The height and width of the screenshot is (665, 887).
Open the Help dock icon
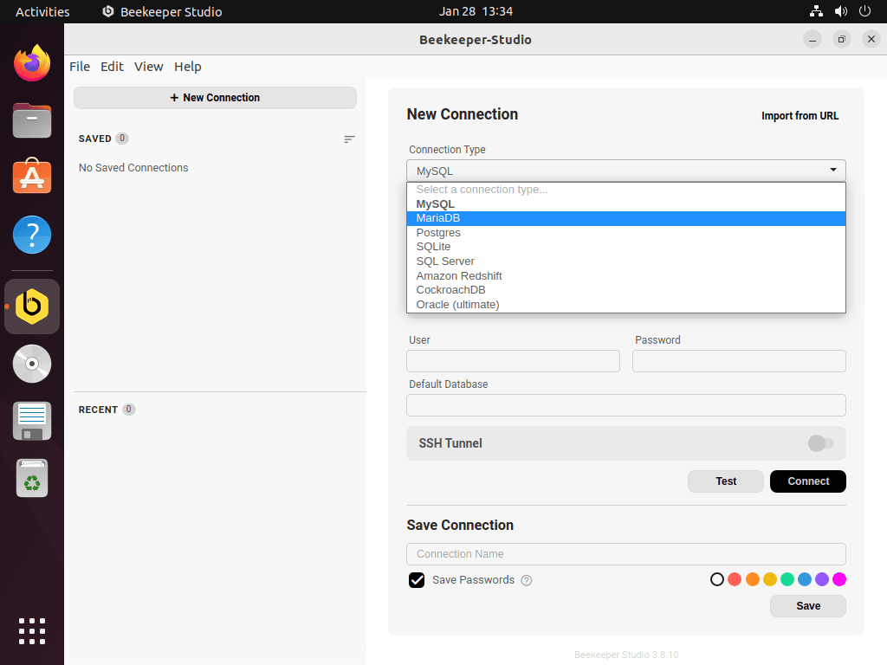click(32, 235)
